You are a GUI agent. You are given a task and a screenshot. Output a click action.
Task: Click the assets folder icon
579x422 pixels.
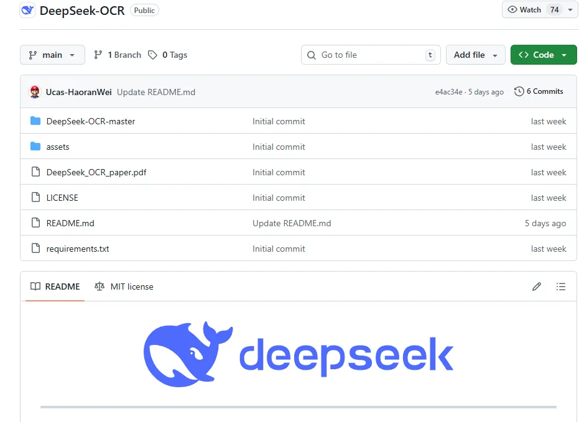tap(35, 147)
